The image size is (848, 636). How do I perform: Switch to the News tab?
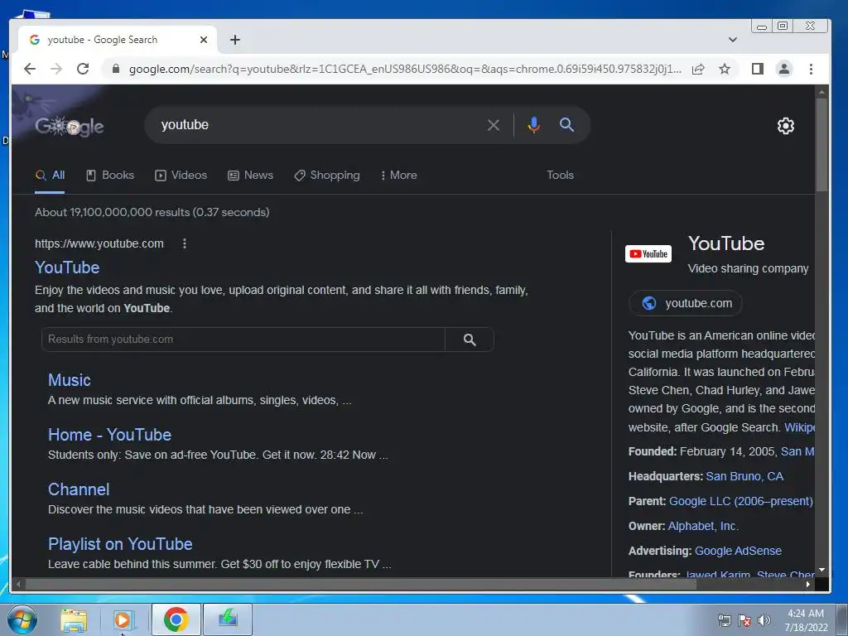coord(250,176)
